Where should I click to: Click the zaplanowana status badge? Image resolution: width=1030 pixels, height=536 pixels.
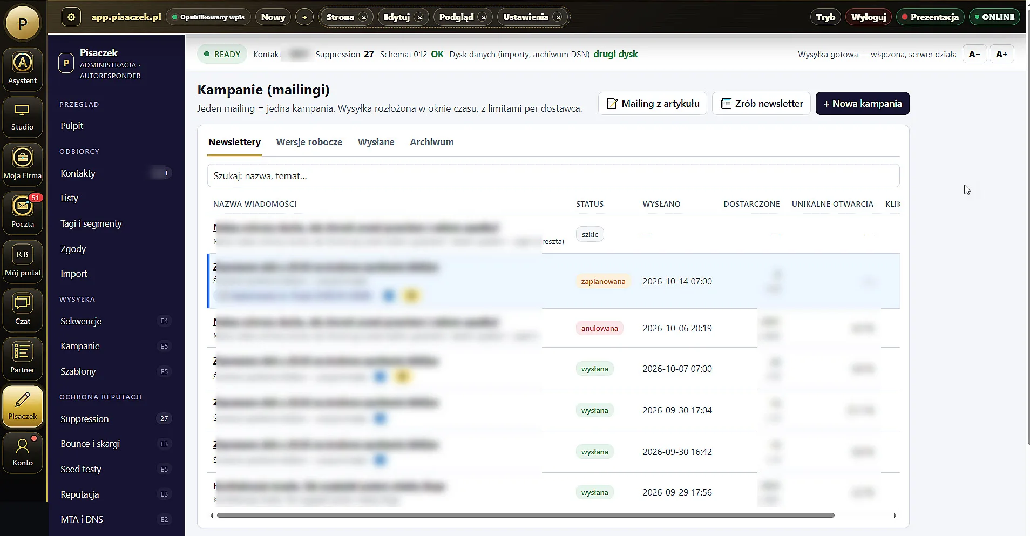tap(603, 281)
